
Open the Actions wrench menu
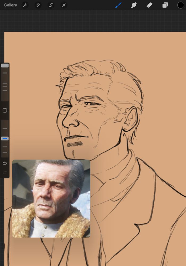pos(25,5)
